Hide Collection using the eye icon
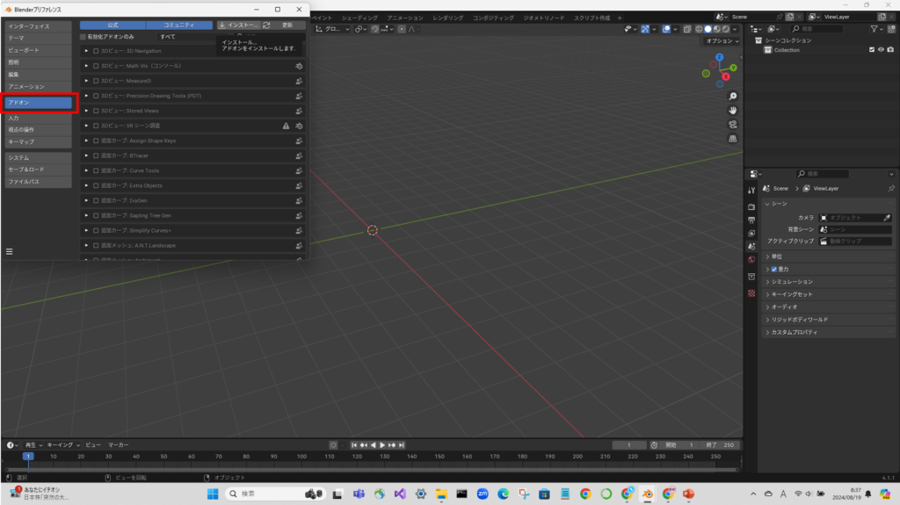Screen dimensions: 900x505 (x=881, y=50)
